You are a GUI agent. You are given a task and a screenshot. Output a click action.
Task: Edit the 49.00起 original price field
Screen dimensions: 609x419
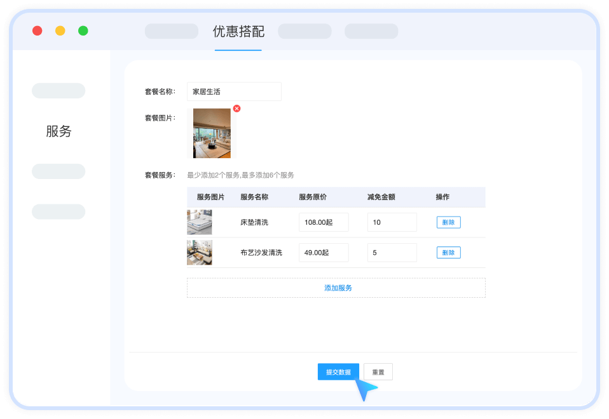[x=324, y=253]
